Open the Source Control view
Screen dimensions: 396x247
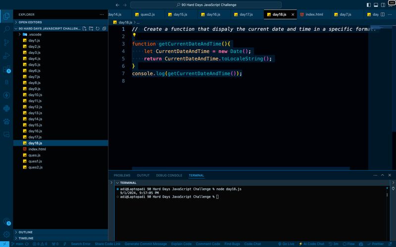(x=6, y=42)
